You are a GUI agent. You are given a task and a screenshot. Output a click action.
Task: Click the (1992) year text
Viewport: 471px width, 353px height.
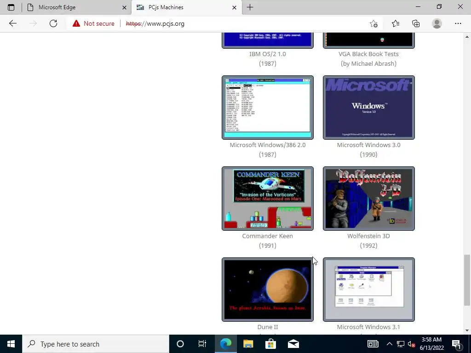pyautogui.click(x=368, y=245)
